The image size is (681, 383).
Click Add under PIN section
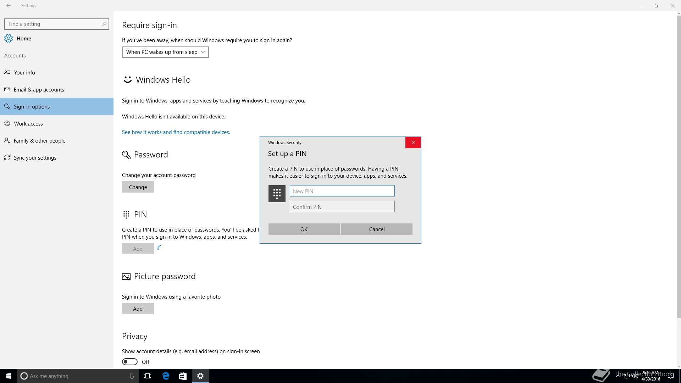tap(138, 249)
